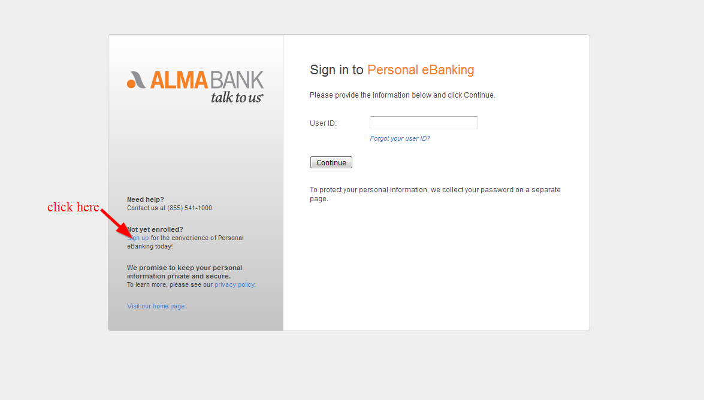Click the orange Alma Bank logo symbol
The image size is (704, 400).
(x=136, y=80)
